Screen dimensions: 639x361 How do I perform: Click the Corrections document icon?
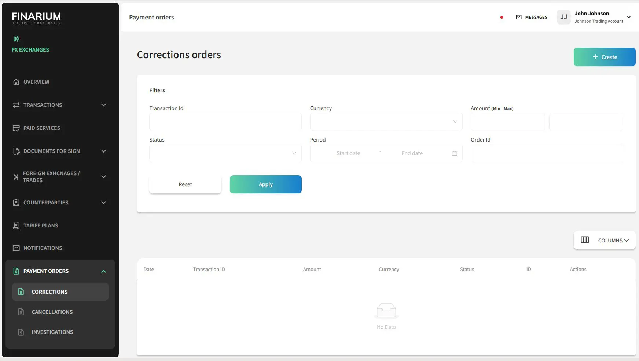coord(21,292)
